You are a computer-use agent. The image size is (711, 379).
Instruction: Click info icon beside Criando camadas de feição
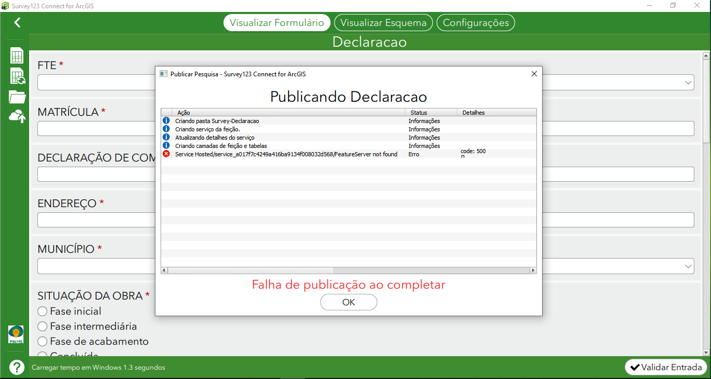click(x=166, y=145)
